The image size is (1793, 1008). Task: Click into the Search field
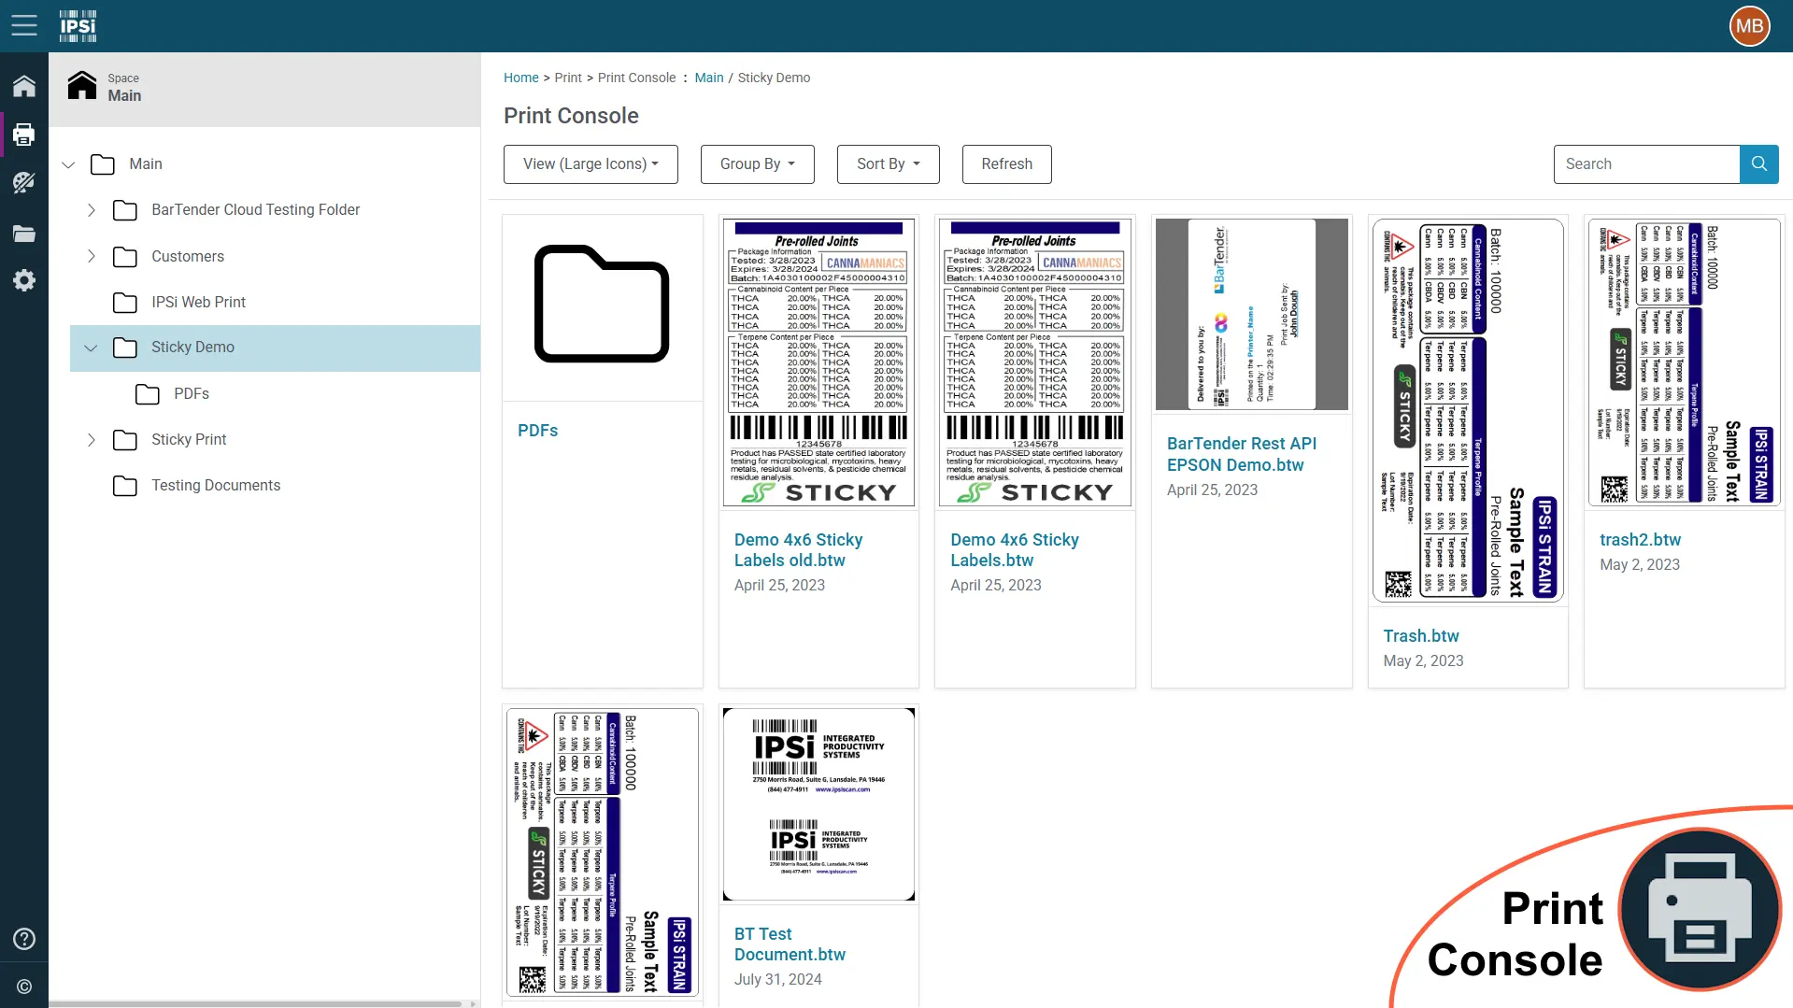tap(1646, 163)
